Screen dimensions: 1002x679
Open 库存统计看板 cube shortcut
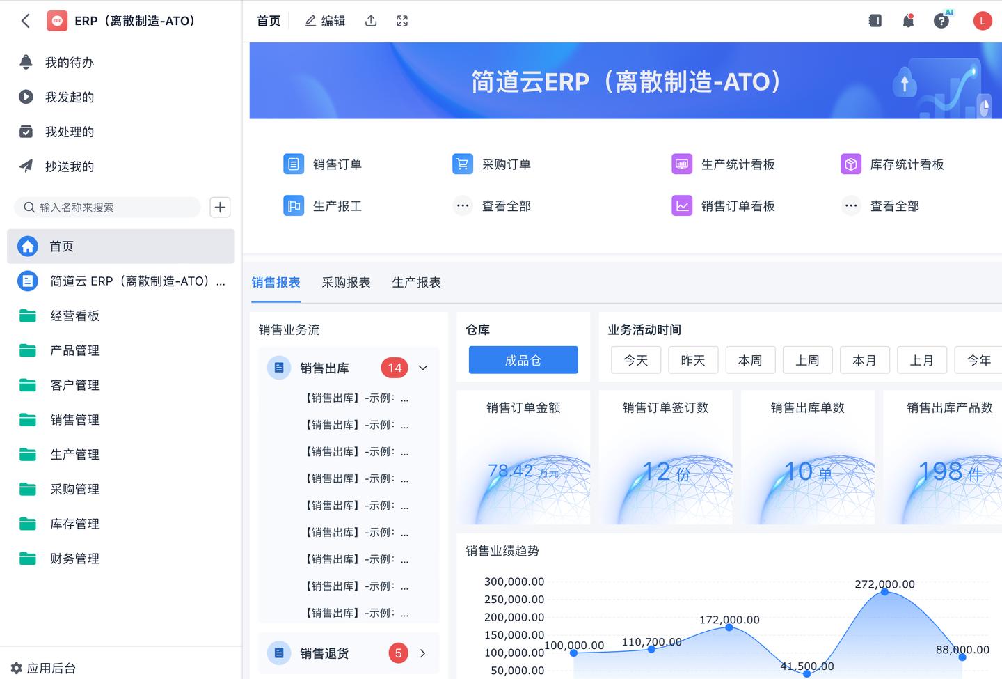[851, 164]
